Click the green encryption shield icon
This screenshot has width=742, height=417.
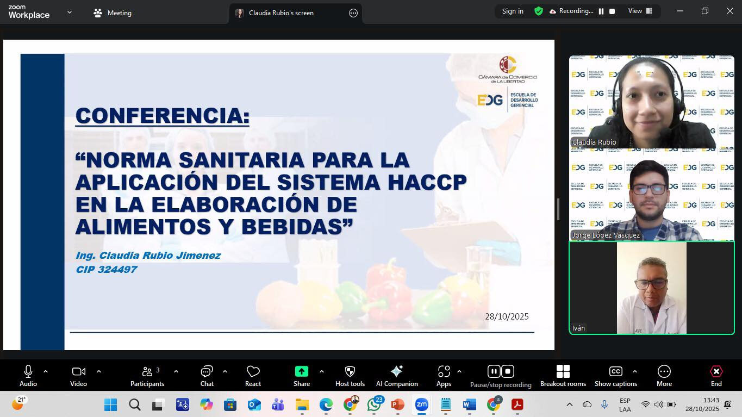539,11
